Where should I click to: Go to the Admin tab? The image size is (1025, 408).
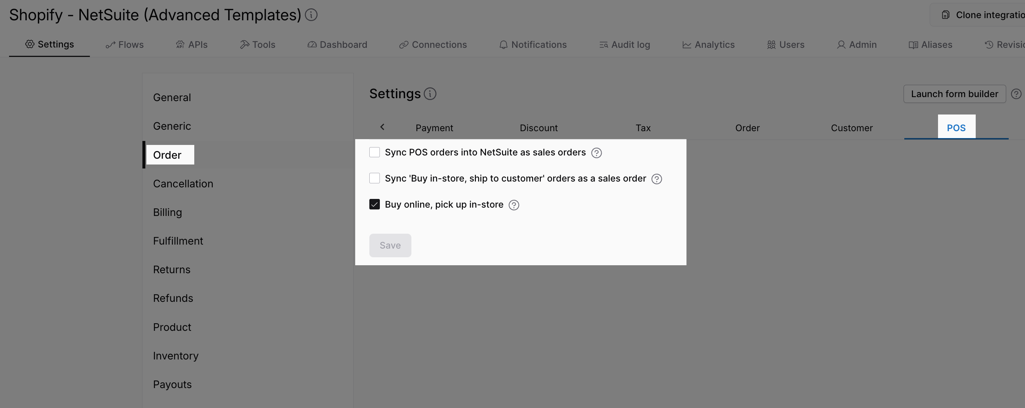(857, 45)
